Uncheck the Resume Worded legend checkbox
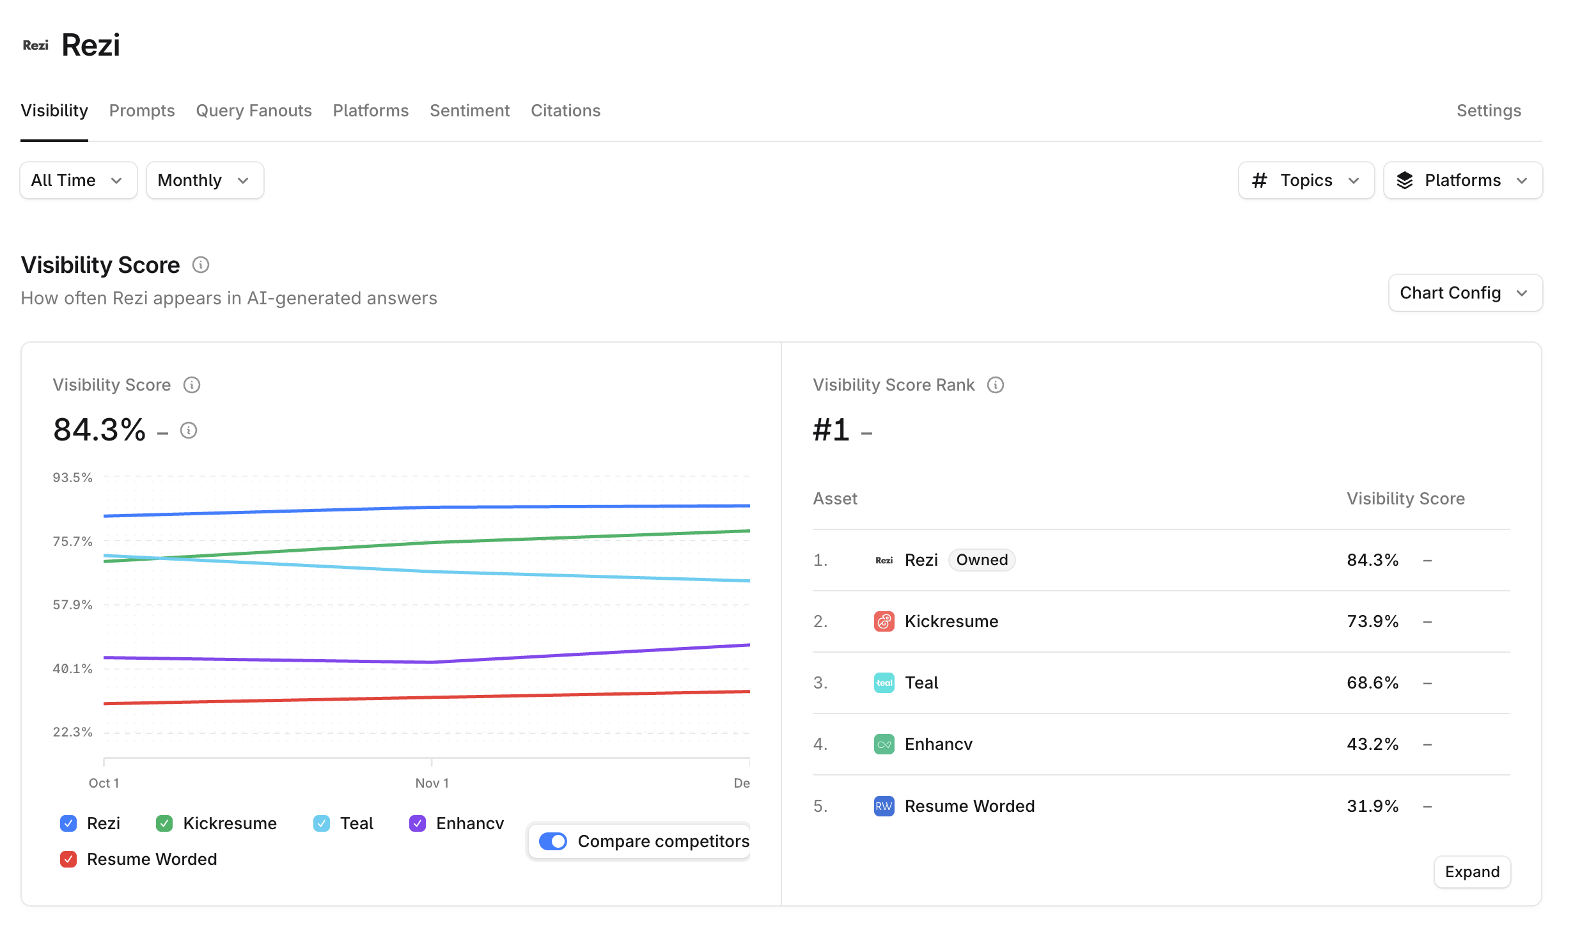This screenshot has width=1573, height=927. (x=68, y=859)
